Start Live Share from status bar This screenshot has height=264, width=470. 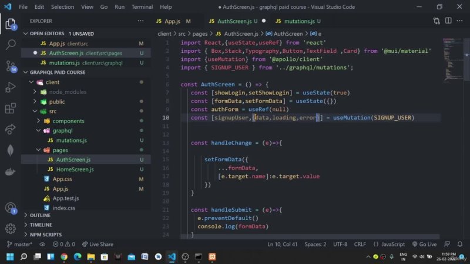[x=98, y=244]
